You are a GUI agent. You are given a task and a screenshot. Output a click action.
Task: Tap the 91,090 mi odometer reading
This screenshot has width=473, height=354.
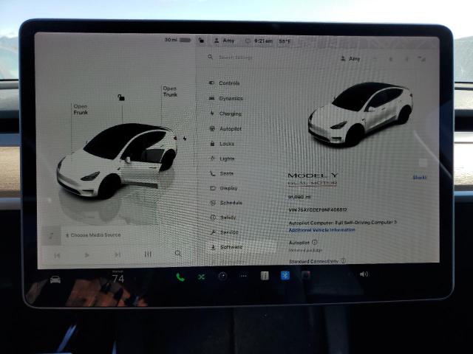[299, 197]
